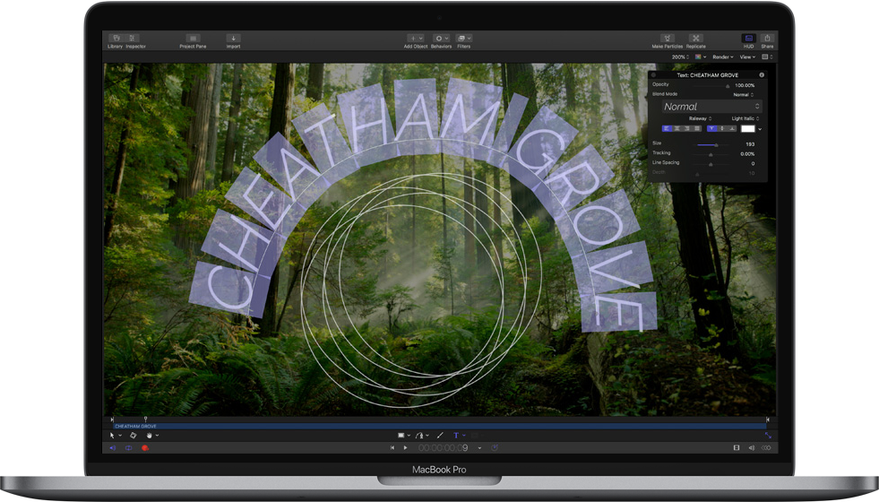Click the Inspector toolbar icon
Viewport: 879px width, 502px height.
coord(134,39)
